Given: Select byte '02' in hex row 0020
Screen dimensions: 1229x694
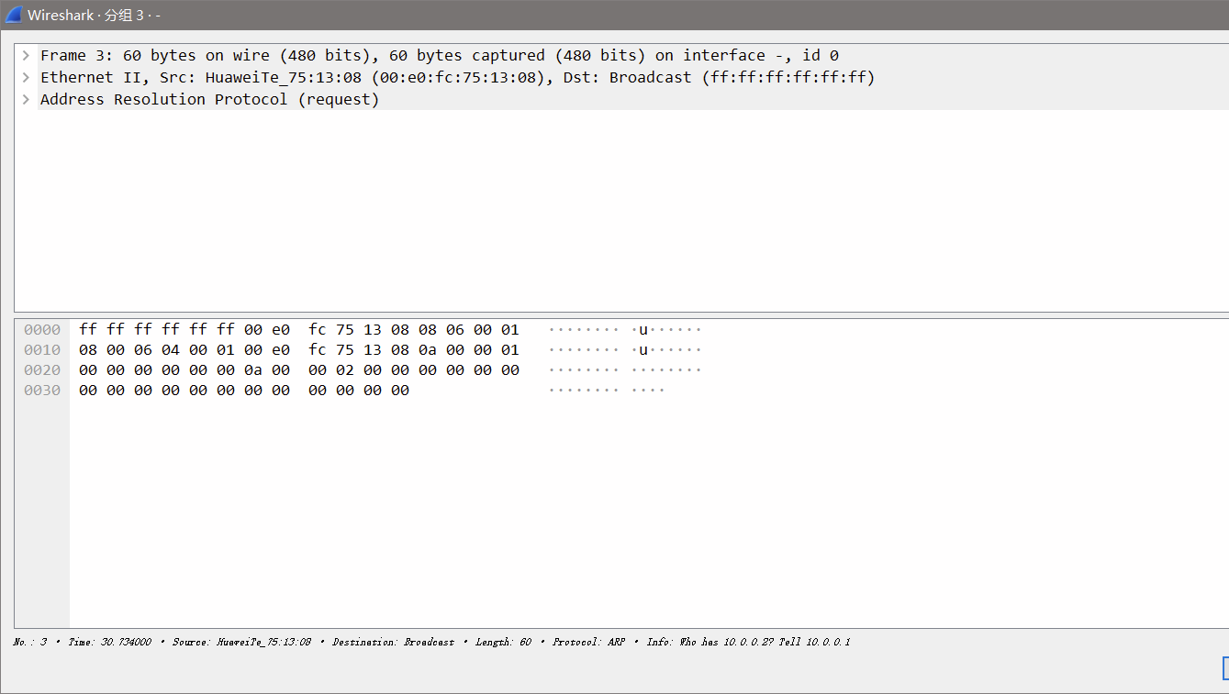Looking at the screenshot, I should tap(345, 370).
